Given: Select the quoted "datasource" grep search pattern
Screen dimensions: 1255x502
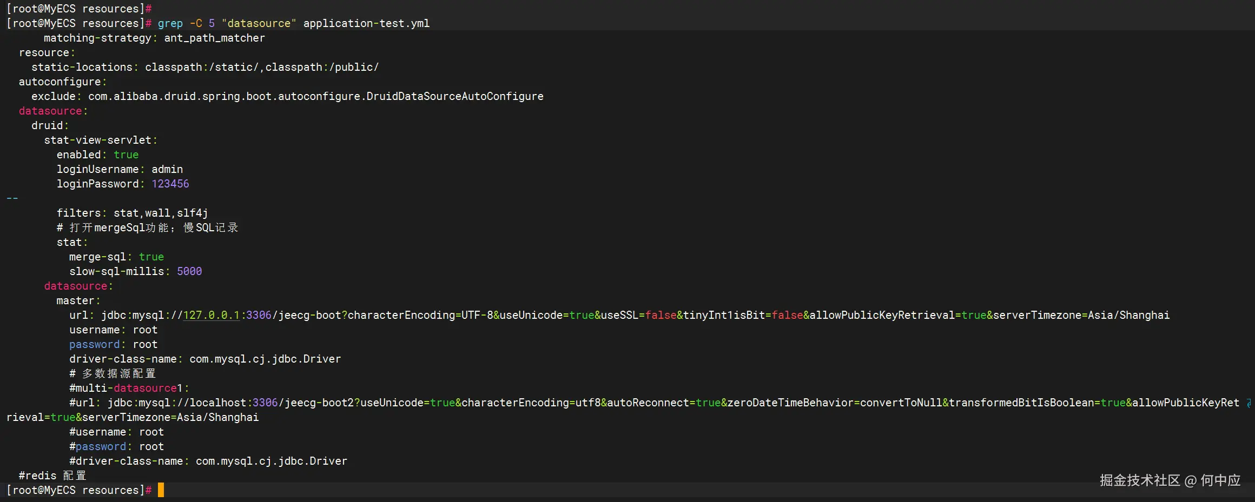Looking at the screenshot, I should (259, 23).
